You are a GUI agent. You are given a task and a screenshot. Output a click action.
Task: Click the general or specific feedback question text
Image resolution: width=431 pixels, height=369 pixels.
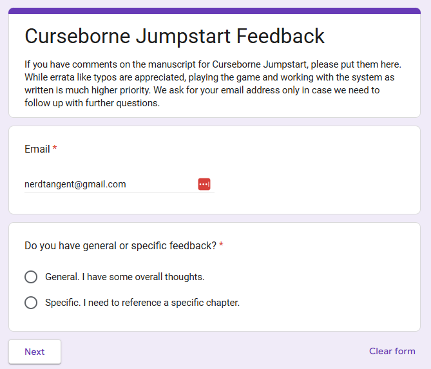[120, 245]
